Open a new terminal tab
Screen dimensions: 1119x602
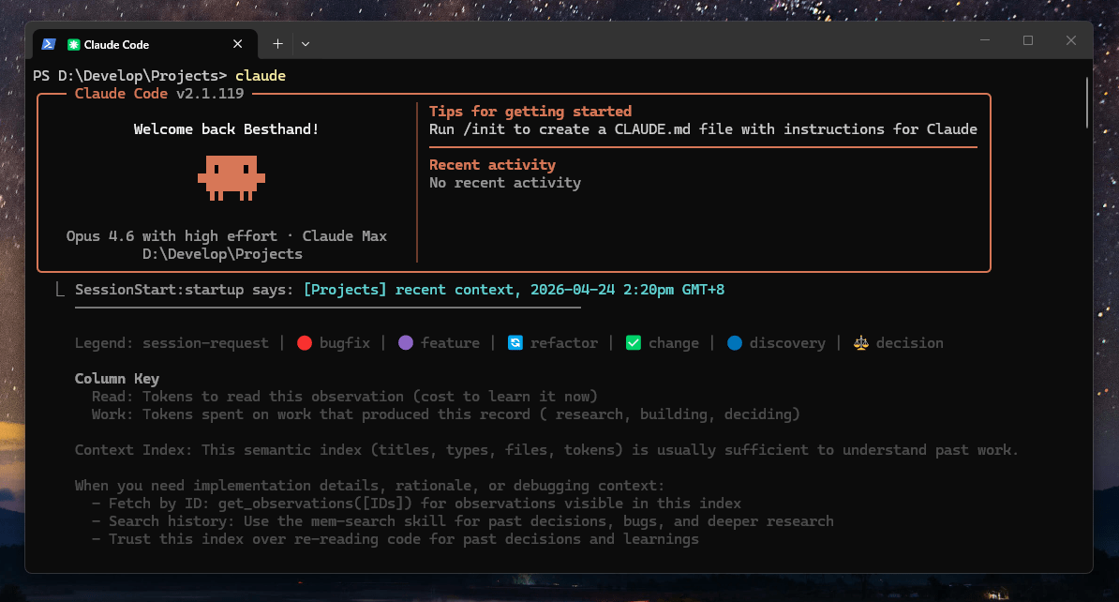coord(277,44)
